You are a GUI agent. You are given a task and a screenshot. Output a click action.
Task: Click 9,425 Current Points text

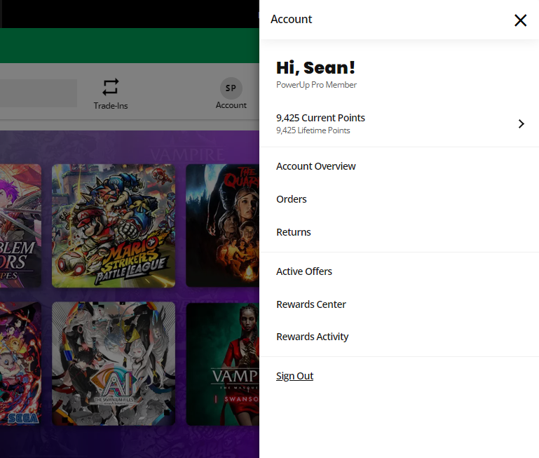(x=320, y=118)
